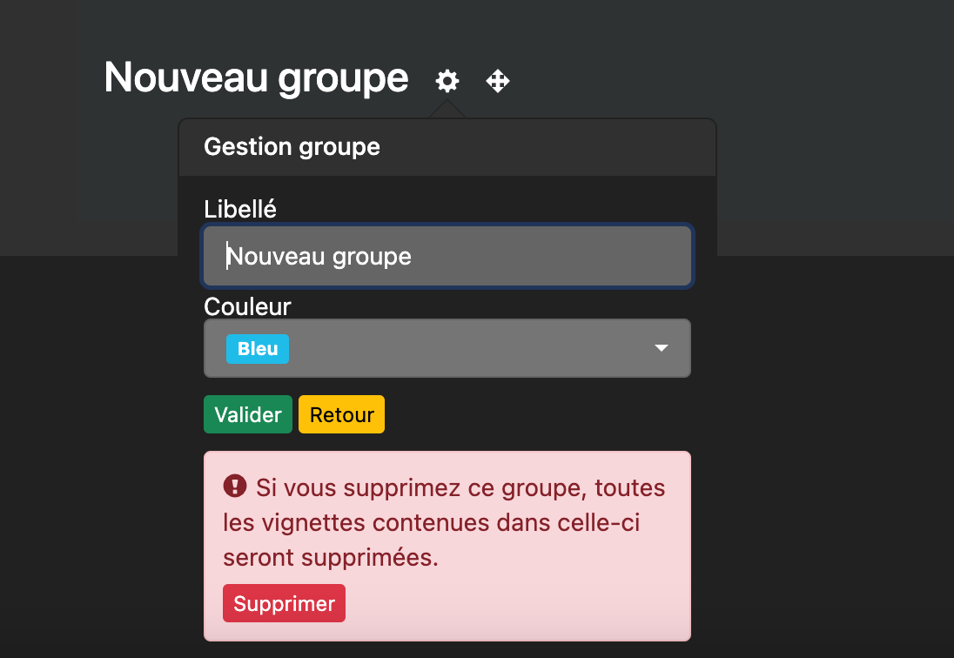Go back using the Retour button
954x658 pixels.
(341, 415)
